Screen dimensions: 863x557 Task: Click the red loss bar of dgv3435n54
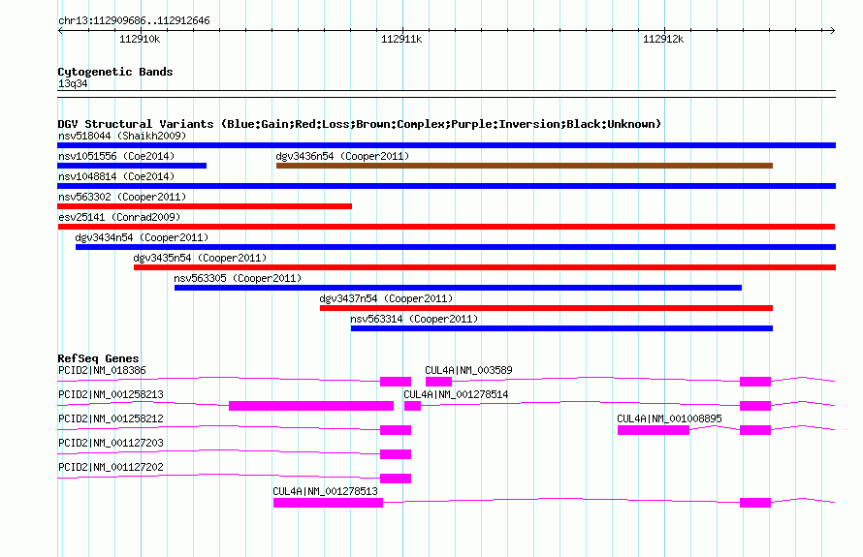pyautogui.click(x=485, y=267)
